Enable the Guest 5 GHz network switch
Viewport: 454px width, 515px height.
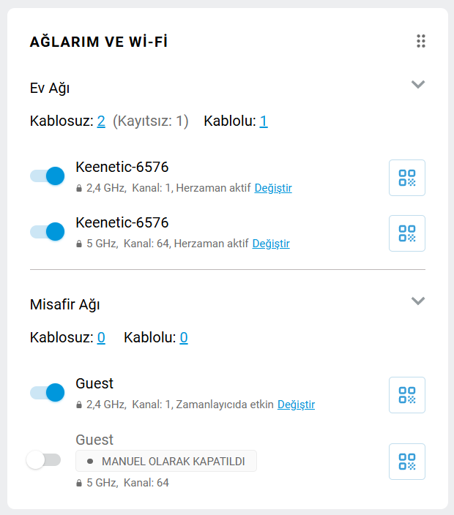click(43, 460)
